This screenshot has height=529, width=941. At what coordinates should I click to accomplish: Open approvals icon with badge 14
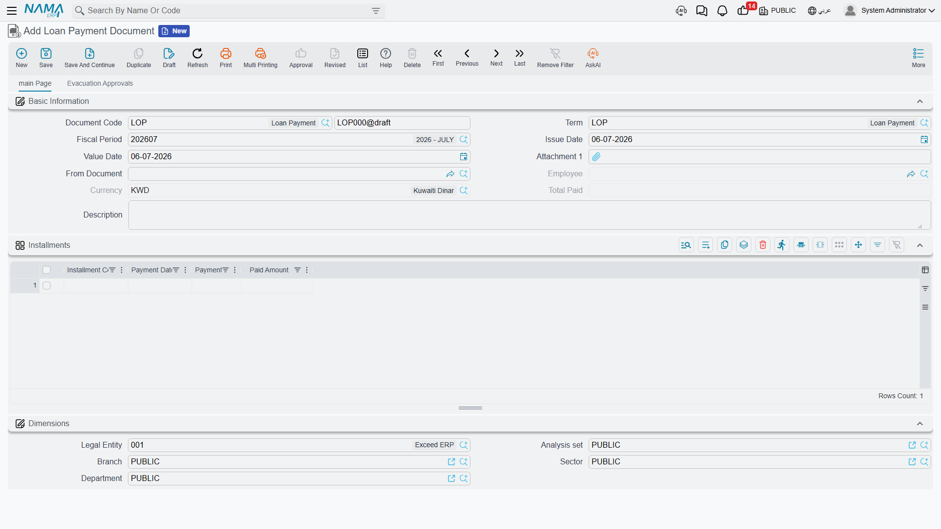tap(744, 10)
